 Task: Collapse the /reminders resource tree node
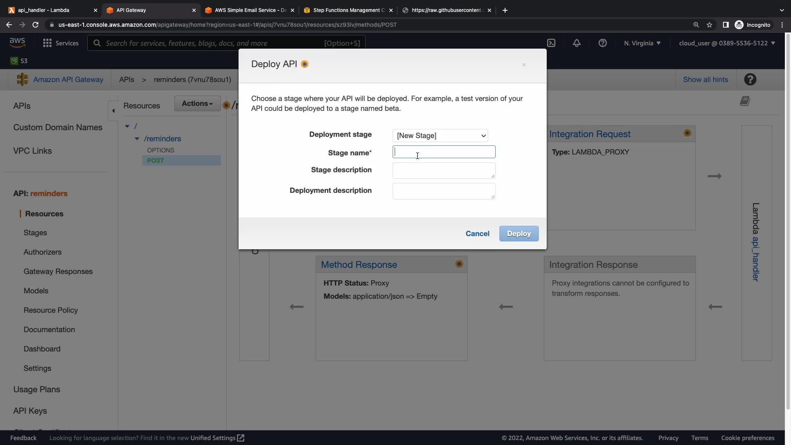pyautogui.click(x=137, y=139)
